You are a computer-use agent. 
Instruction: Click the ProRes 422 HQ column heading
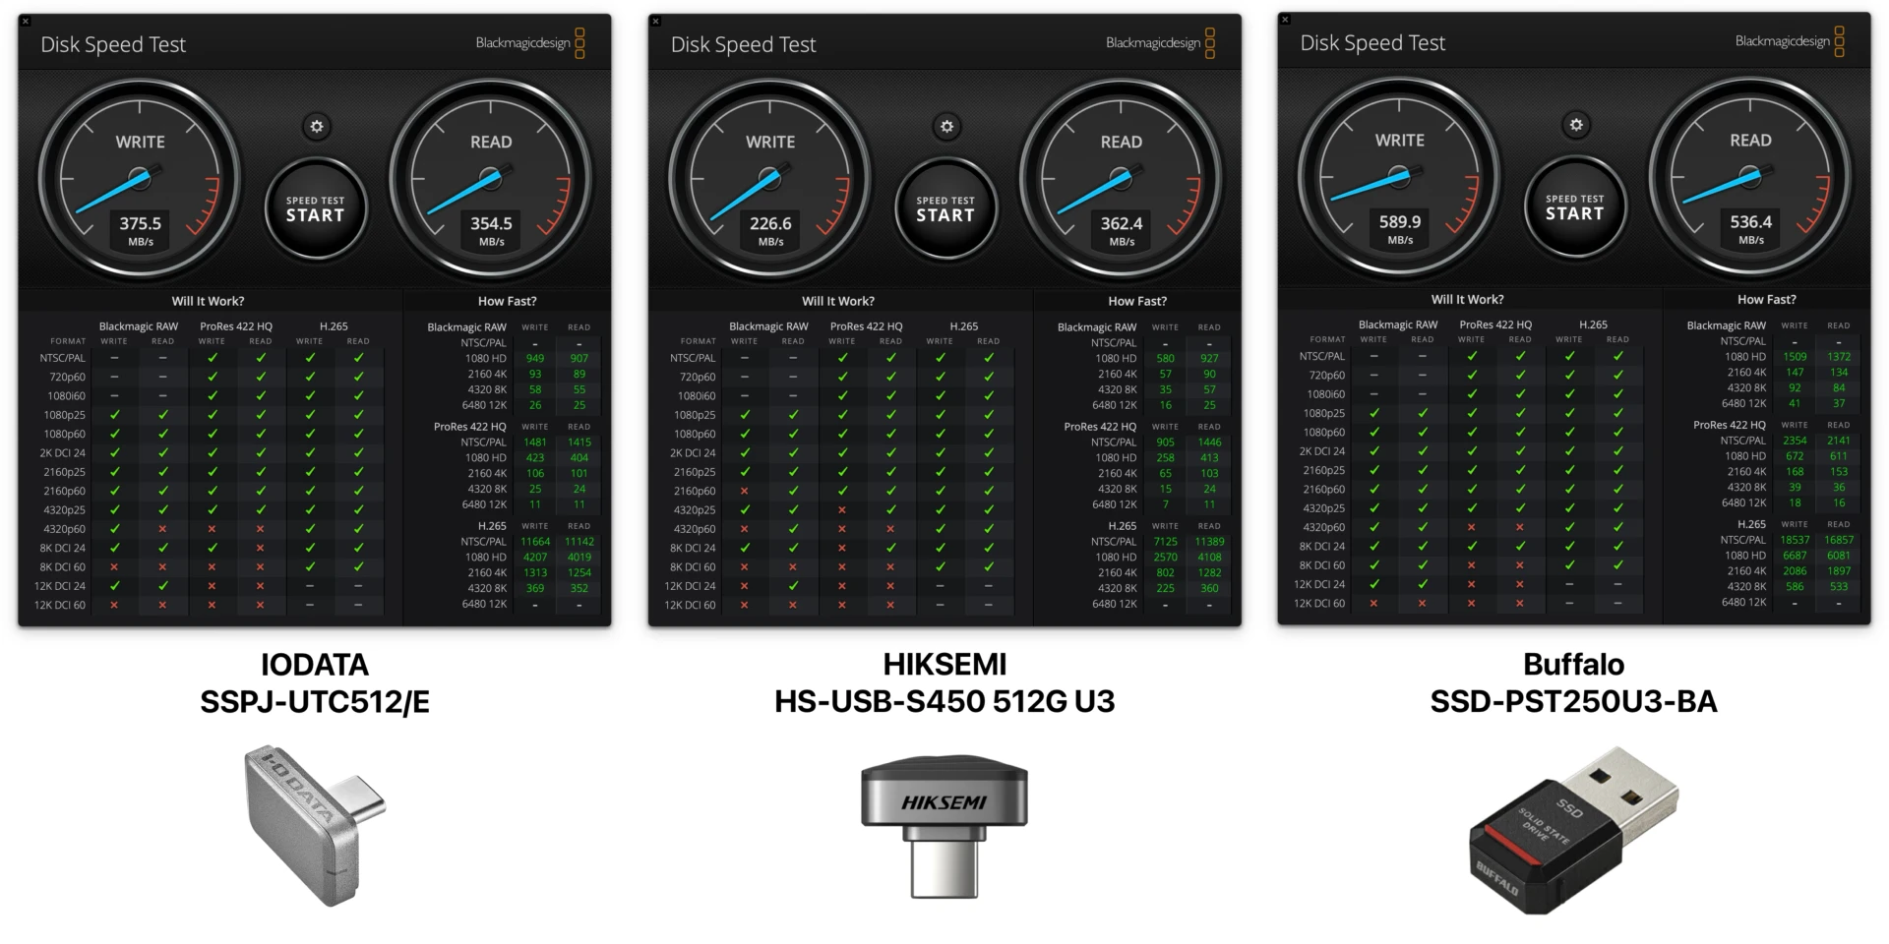pyautogui.click(x=236, y=325)
